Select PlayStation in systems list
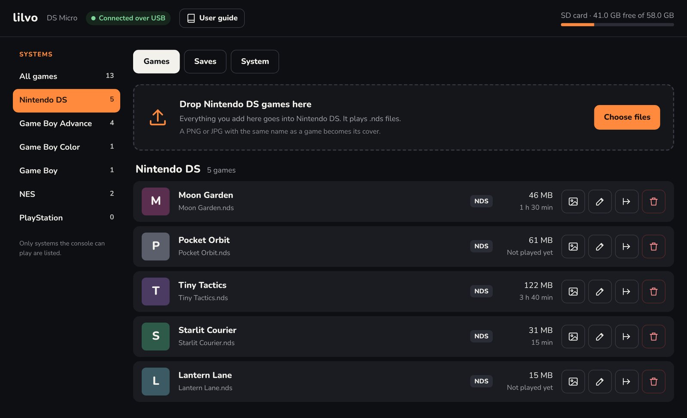 click(67, 218)
